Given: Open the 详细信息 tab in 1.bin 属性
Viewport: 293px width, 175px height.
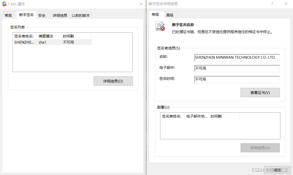Looking at the screenshot, I should (x=60, y=15).
